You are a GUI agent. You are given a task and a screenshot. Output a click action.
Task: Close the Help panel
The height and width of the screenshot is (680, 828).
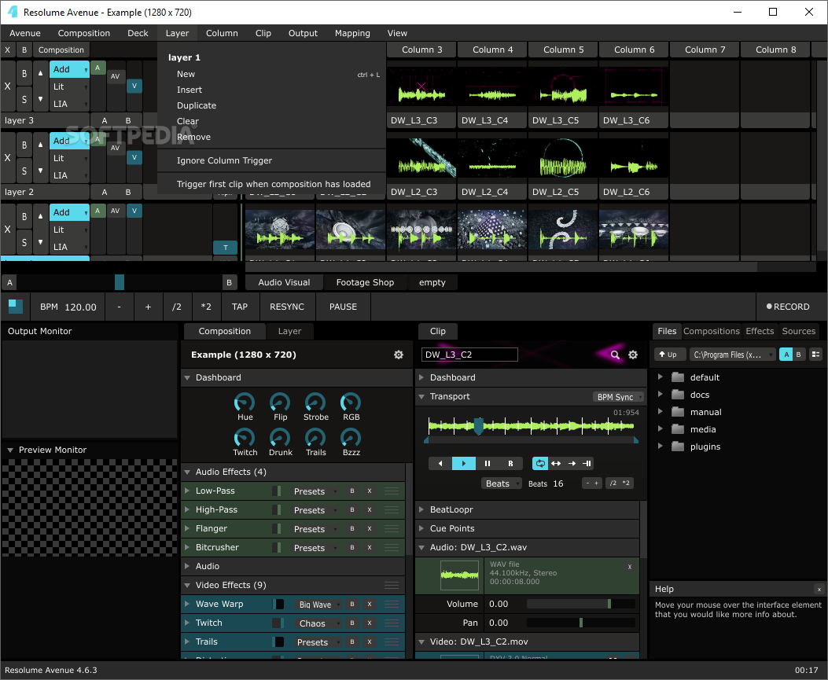tap(819, 589)
